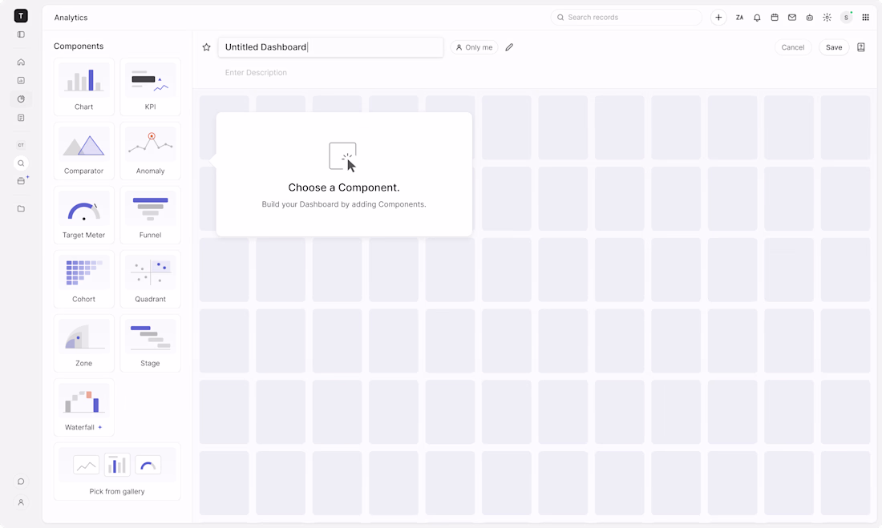Open the user profile avatar S
882x528 pixels.
846,18
